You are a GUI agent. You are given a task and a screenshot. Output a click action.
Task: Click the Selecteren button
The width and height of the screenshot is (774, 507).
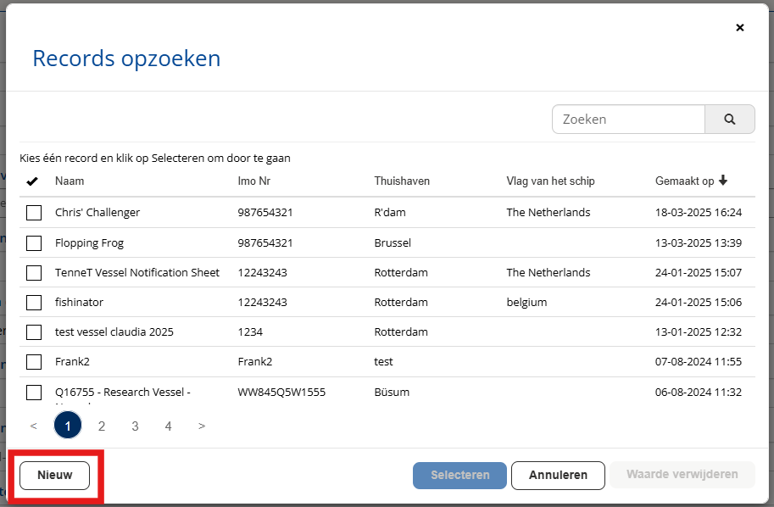click(x=459, y=476)
